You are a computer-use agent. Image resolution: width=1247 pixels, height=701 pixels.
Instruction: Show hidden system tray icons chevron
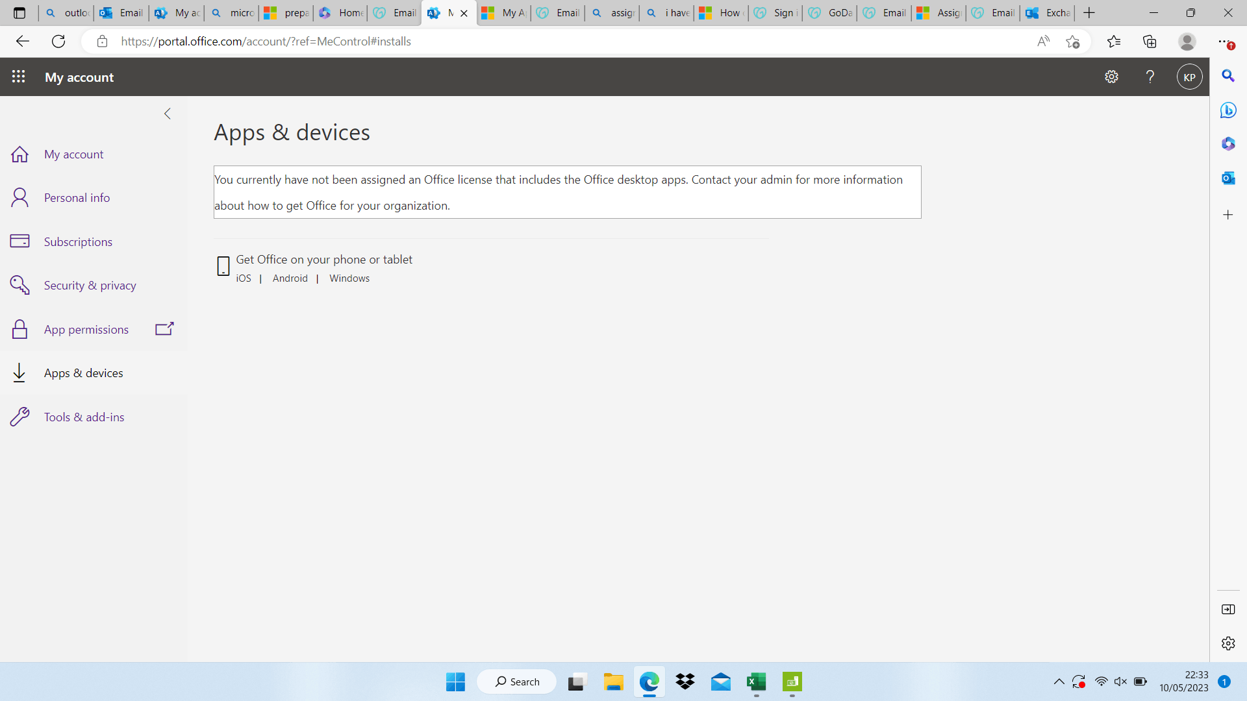point(1059,682)
